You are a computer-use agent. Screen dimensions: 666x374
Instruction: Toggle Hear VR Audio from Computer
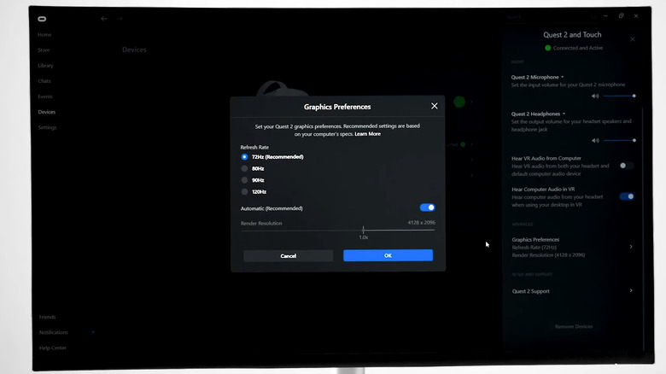click(x=626, y=166)
